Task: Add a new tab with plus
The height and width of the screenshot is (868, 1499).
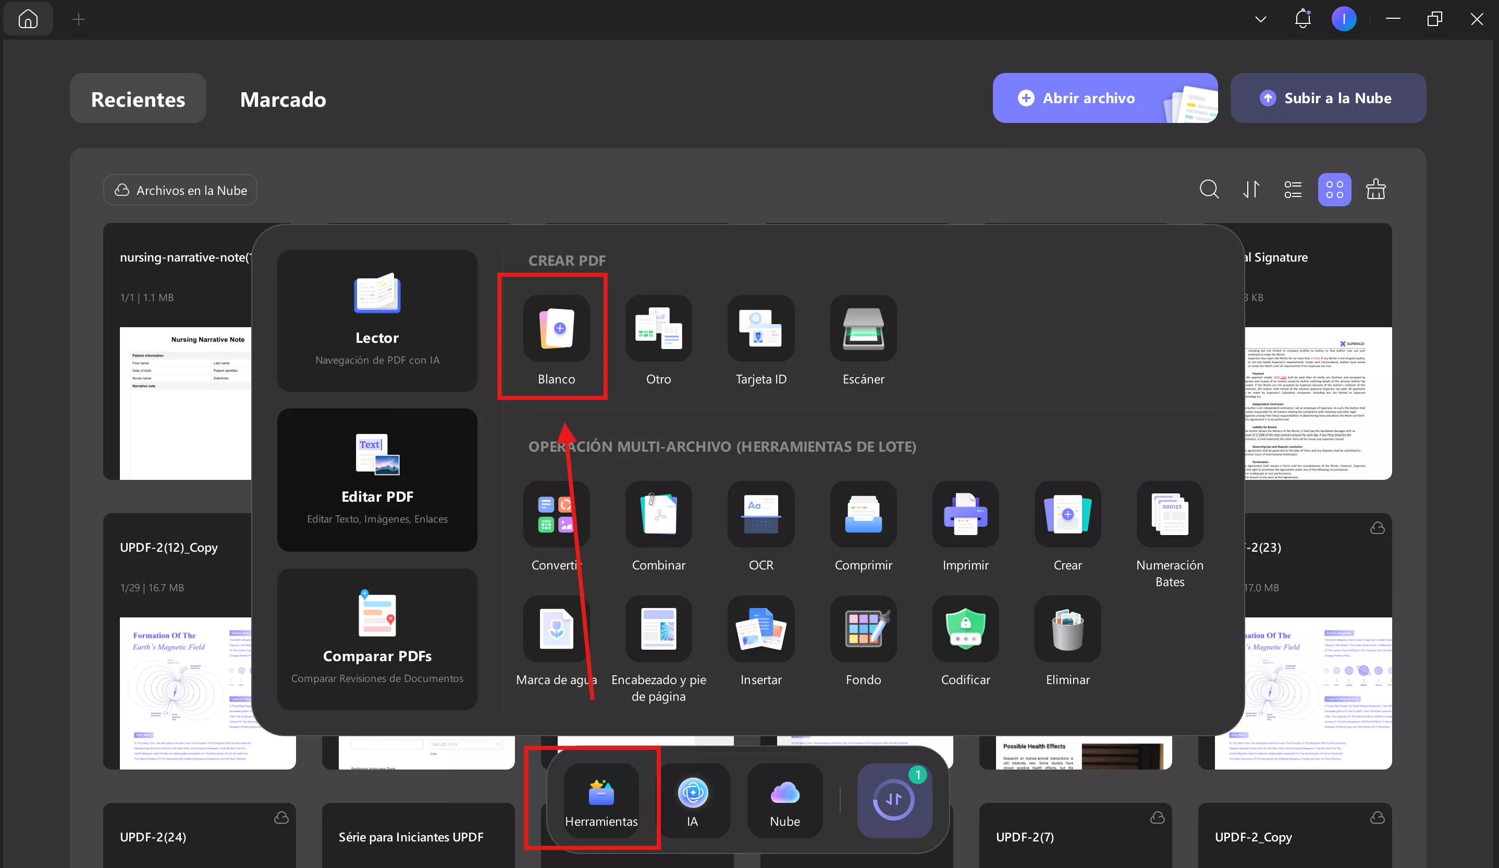Action: pyautogui.click(x=79, y=20)
